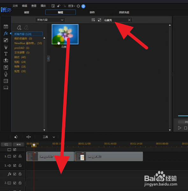Click the add new tag icon
The image size is (188, 191).
coord(19,28)
